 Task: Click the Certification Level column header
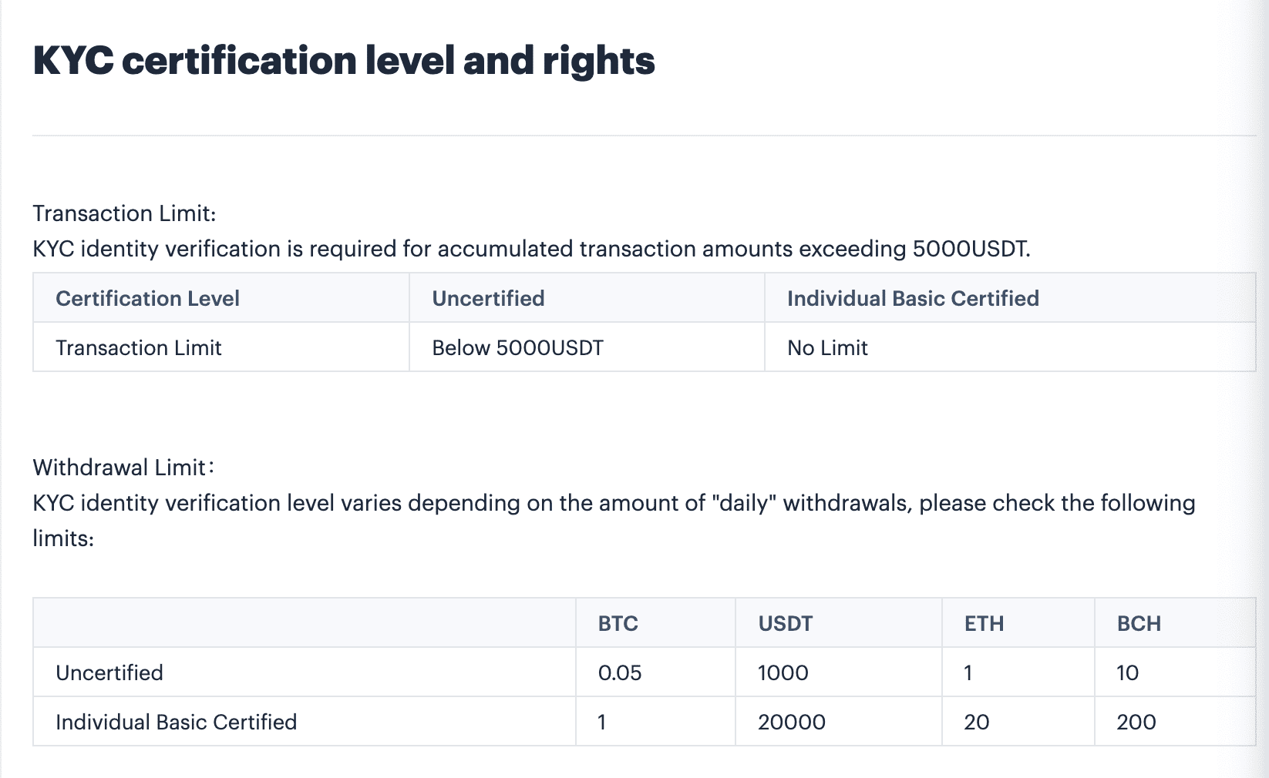tap(147, 298)
